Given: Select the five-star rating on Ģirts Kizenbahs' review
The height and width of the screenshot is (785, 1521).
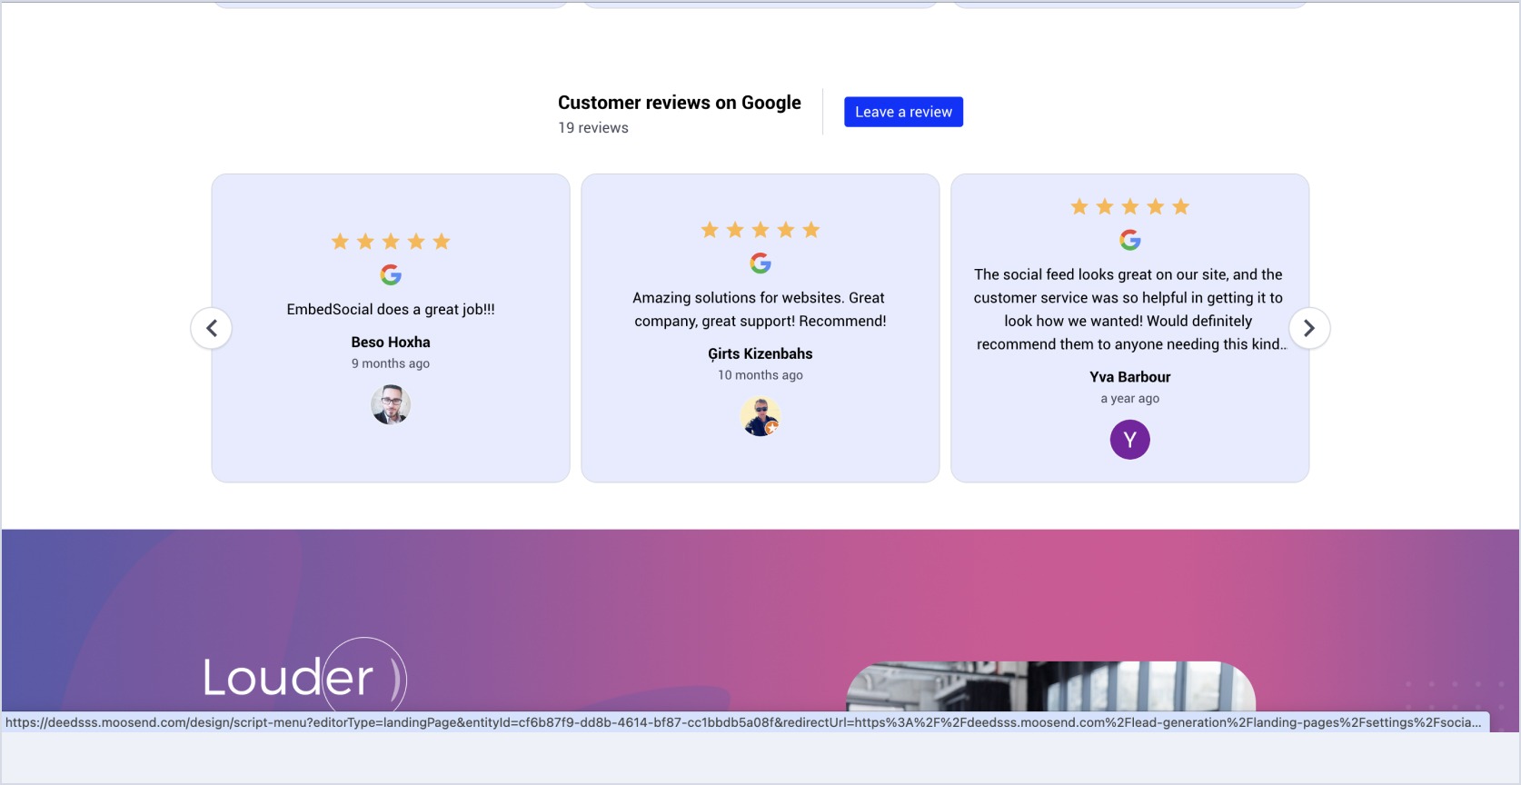Looking at the screenshot, I should [760, 230].
